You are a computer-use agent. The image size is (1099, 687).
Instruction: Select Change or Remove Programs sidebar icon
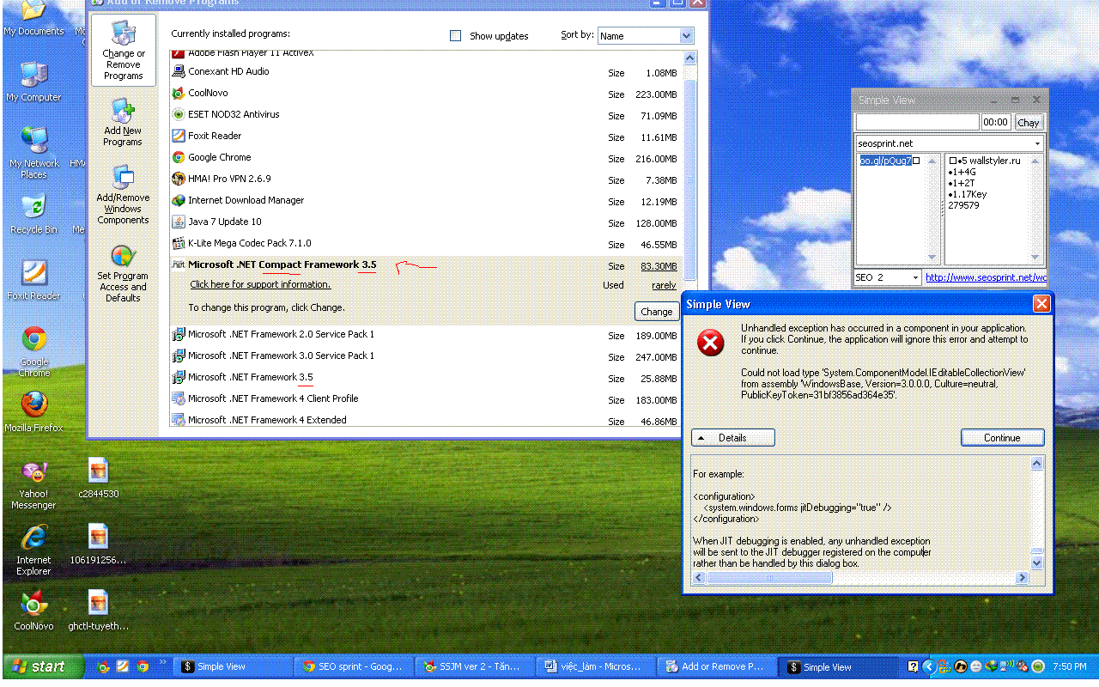click(124, 50)
